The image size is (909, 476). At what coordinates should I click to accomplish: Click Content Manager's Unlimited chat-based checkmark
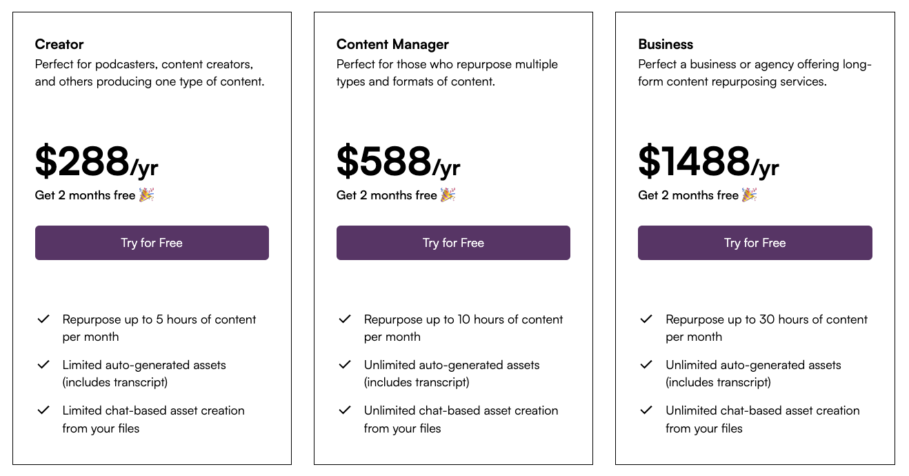click(345, 410)
